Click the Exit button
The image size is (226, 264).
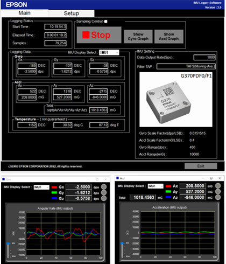point(201,166)
